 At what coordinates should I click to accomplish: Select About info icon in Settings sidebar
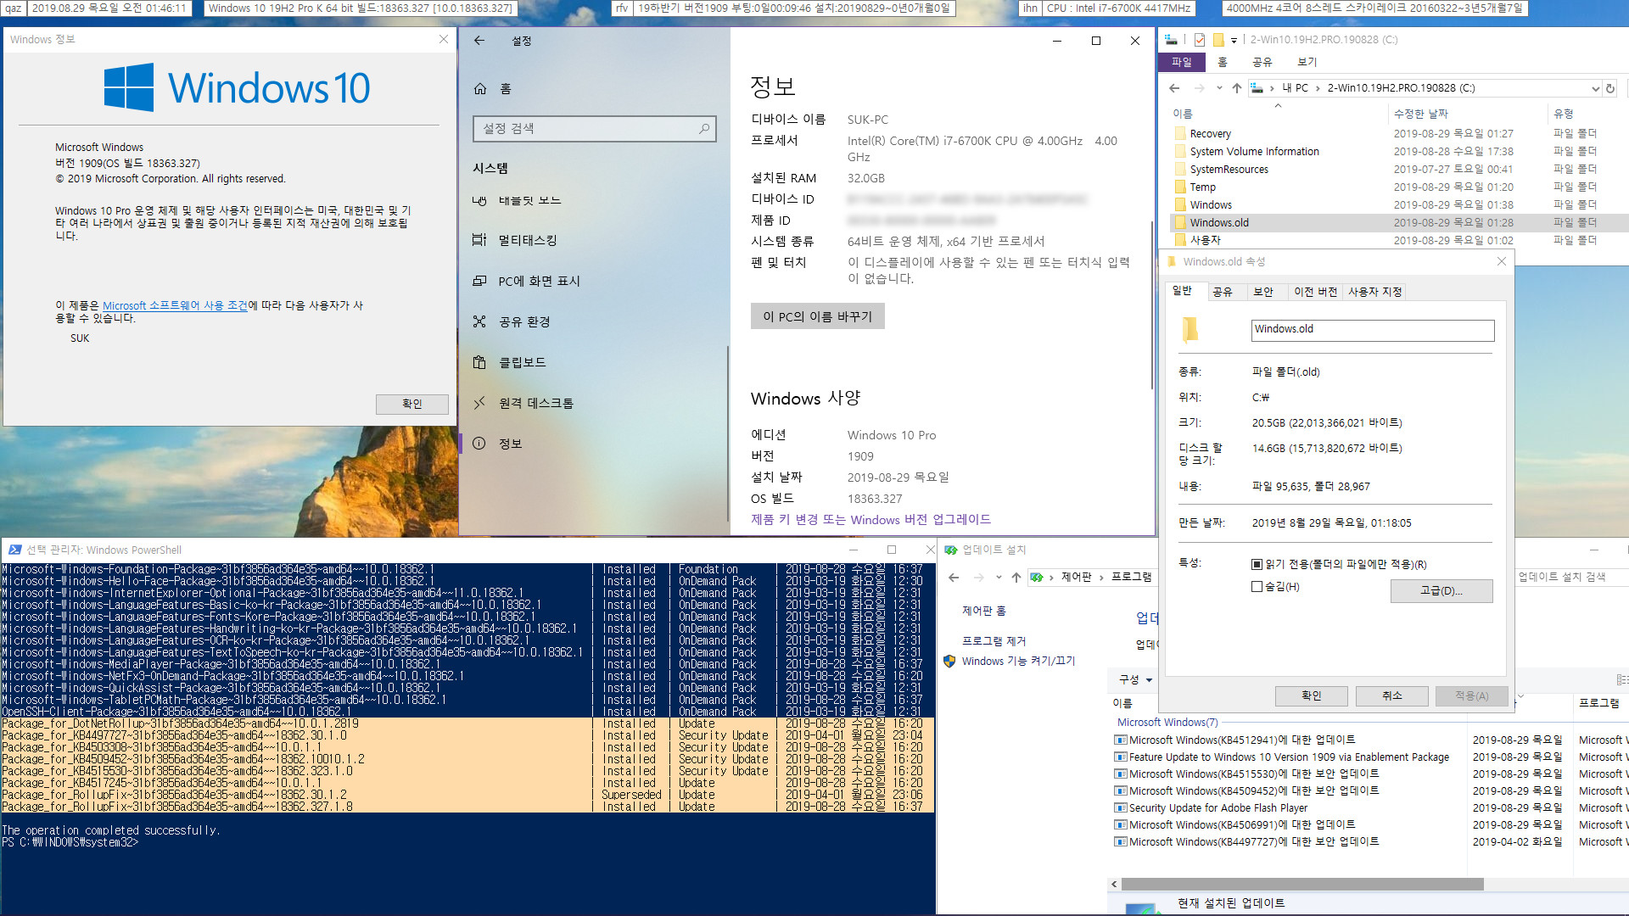479,444
